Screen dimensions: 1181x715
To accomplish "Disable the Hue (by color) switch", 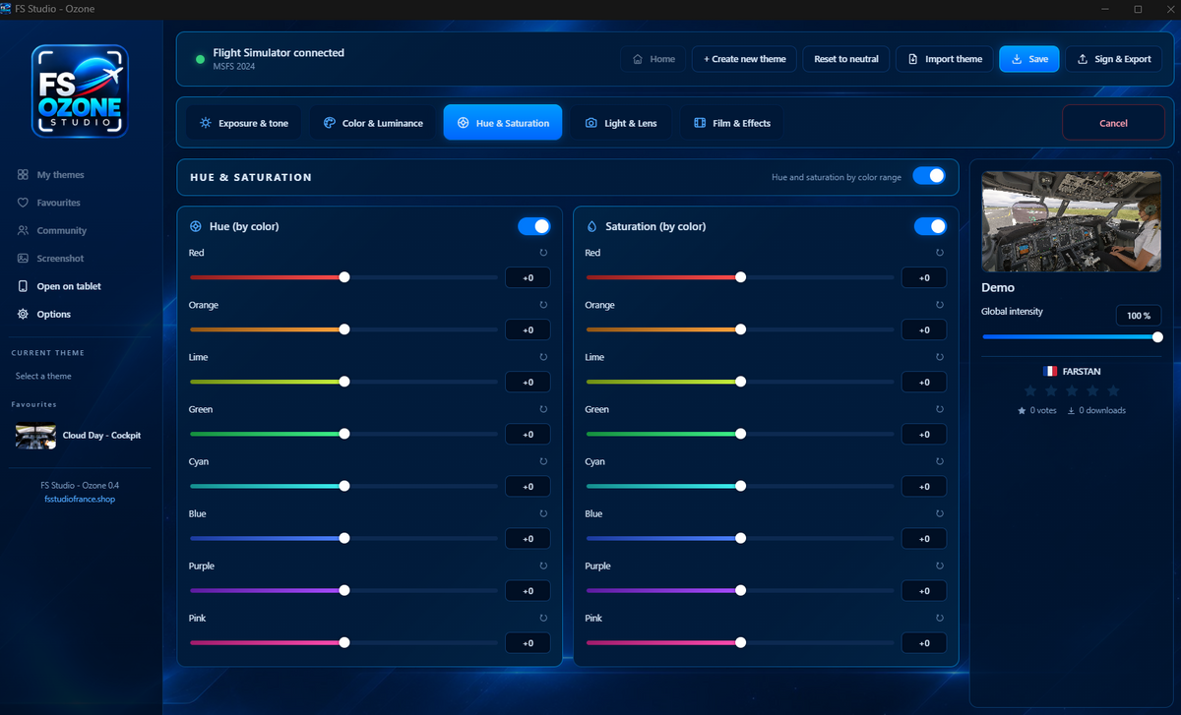I will coord(534,226).
